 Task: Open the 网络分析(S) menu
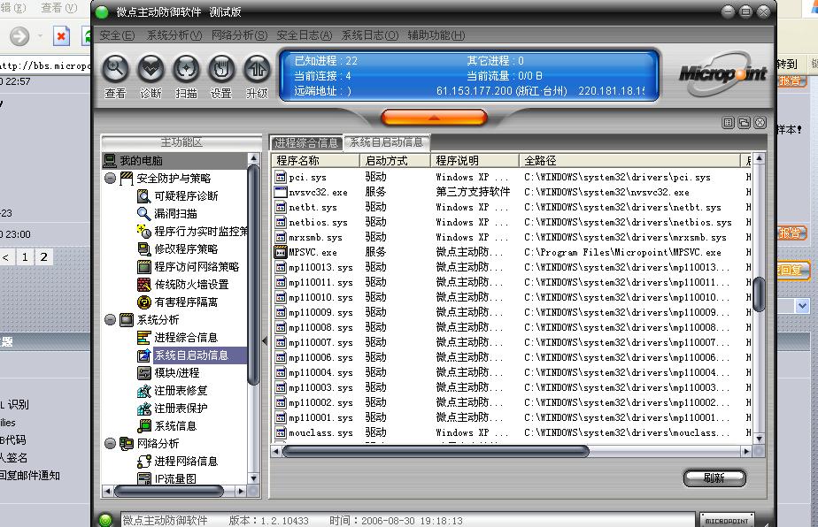(x=239, y=35)
